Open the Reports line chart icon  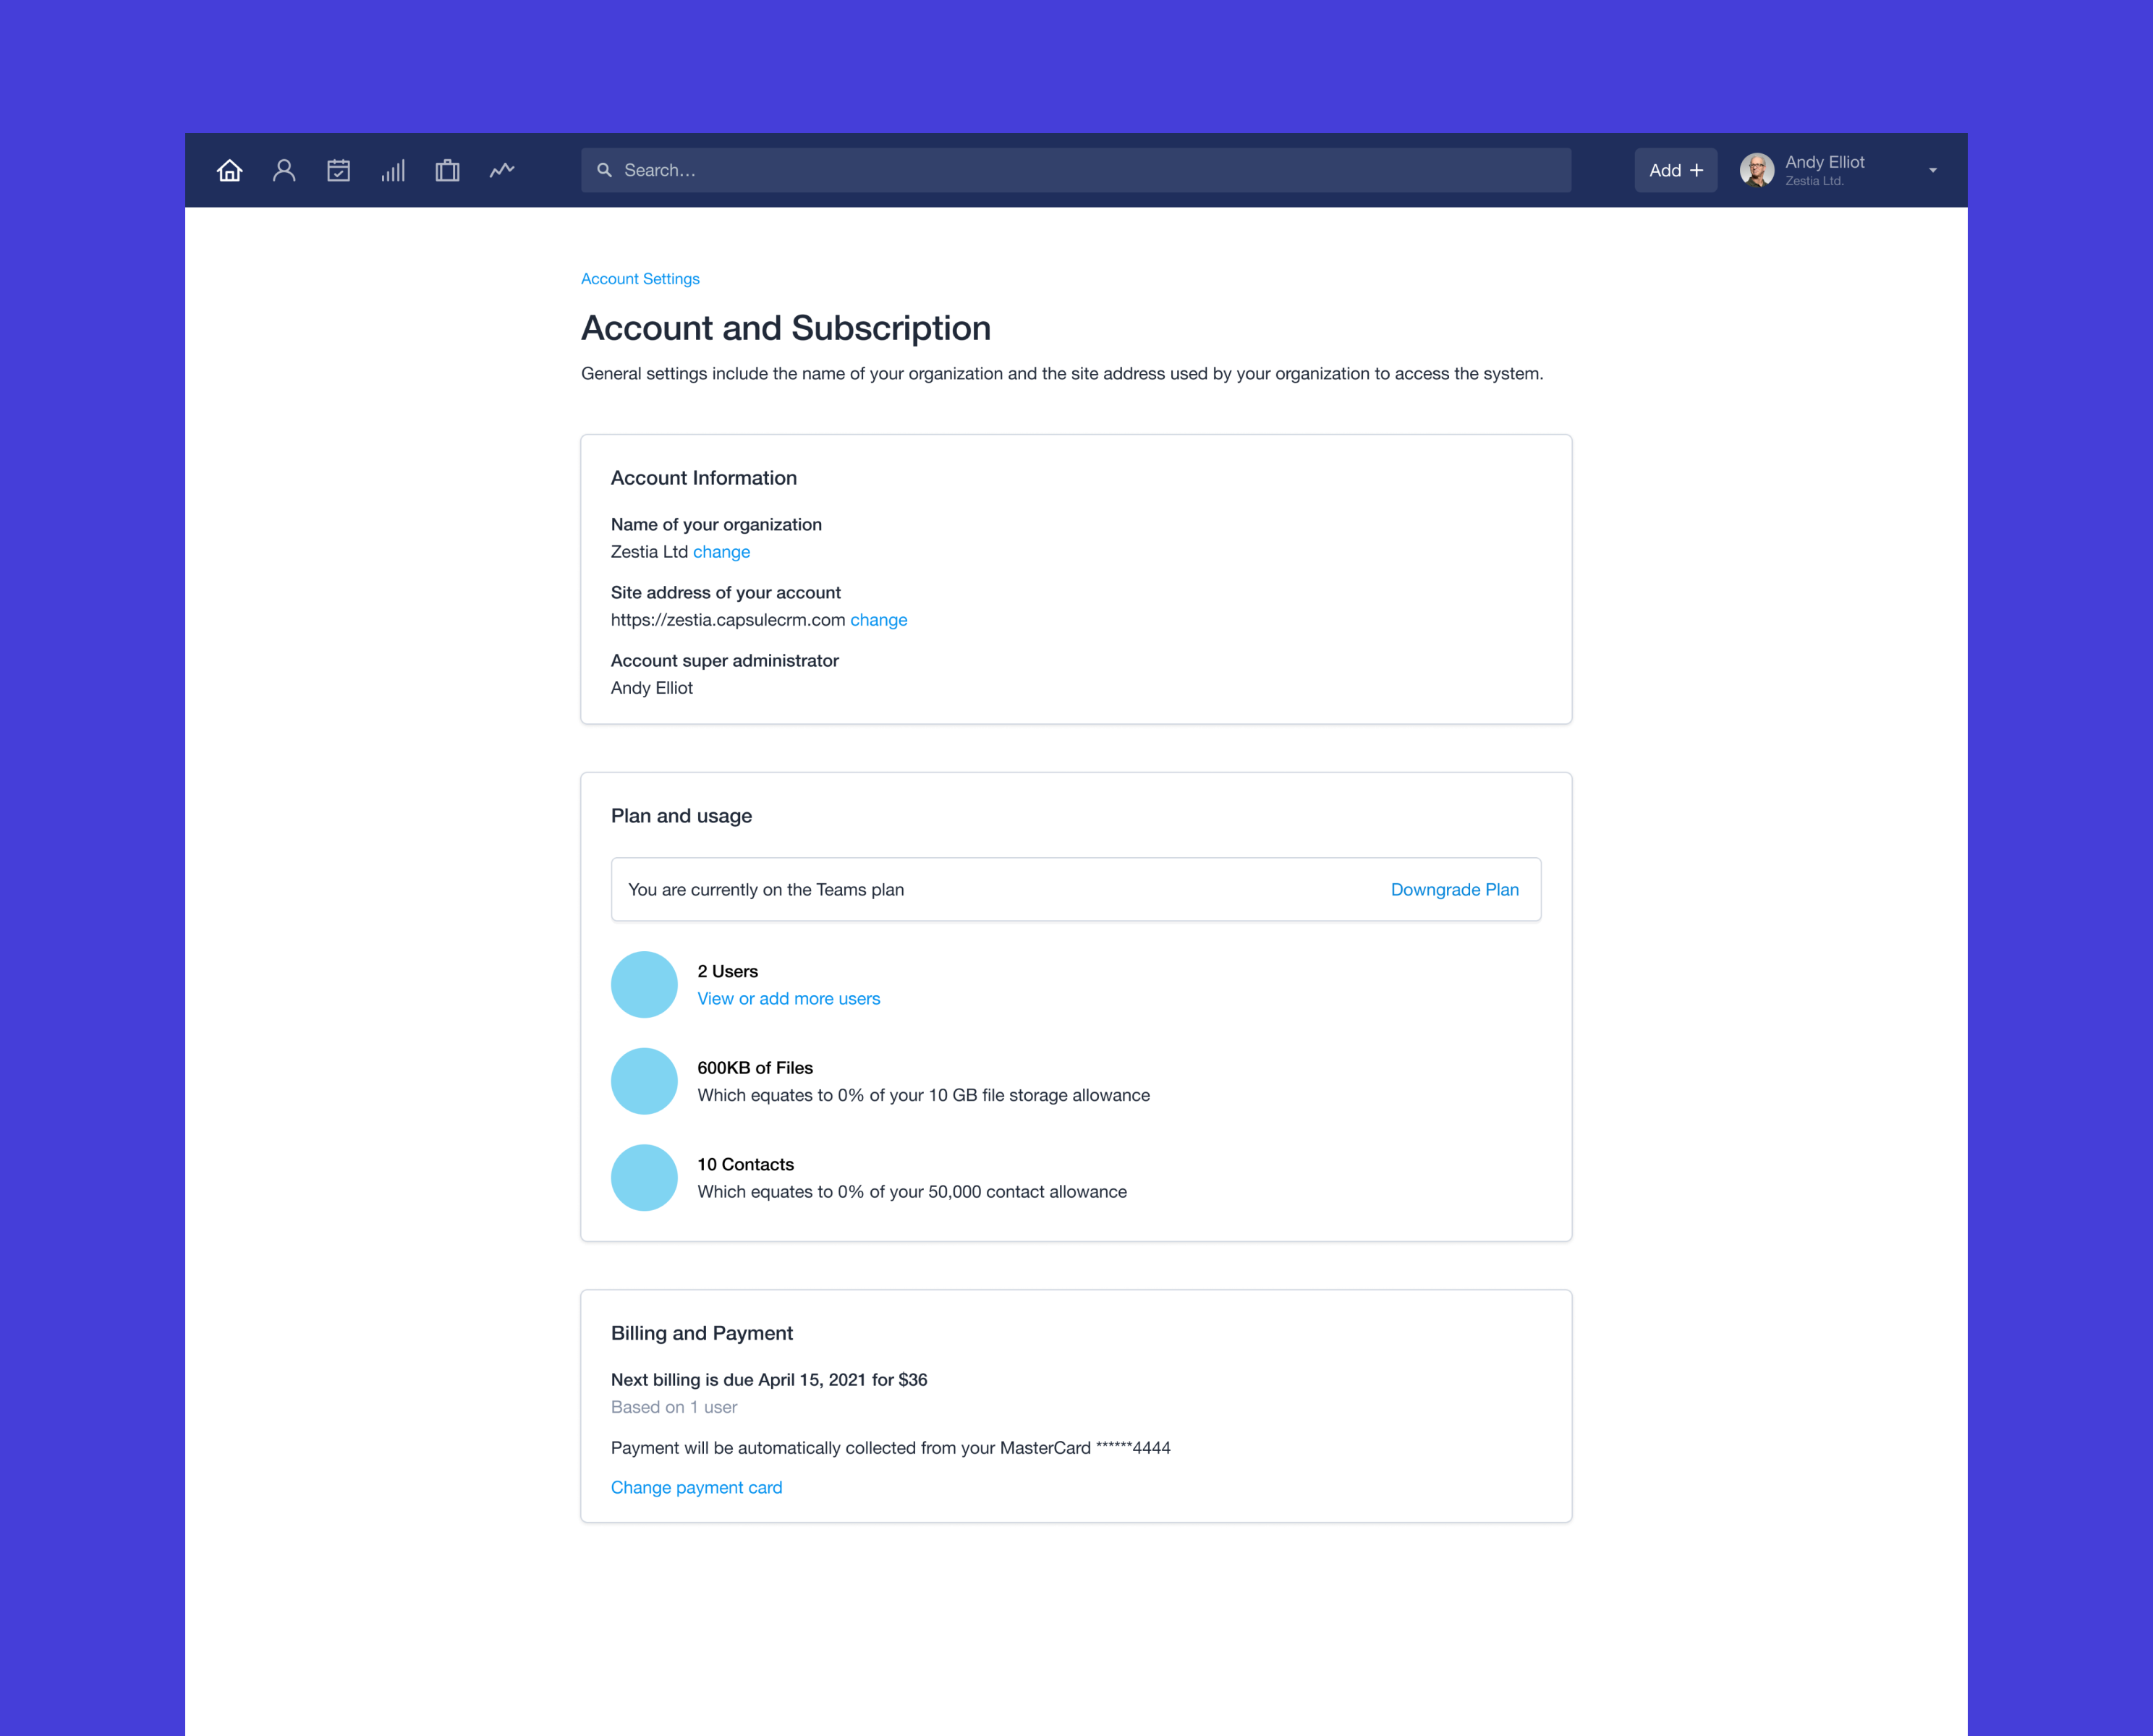pos(502,170)
